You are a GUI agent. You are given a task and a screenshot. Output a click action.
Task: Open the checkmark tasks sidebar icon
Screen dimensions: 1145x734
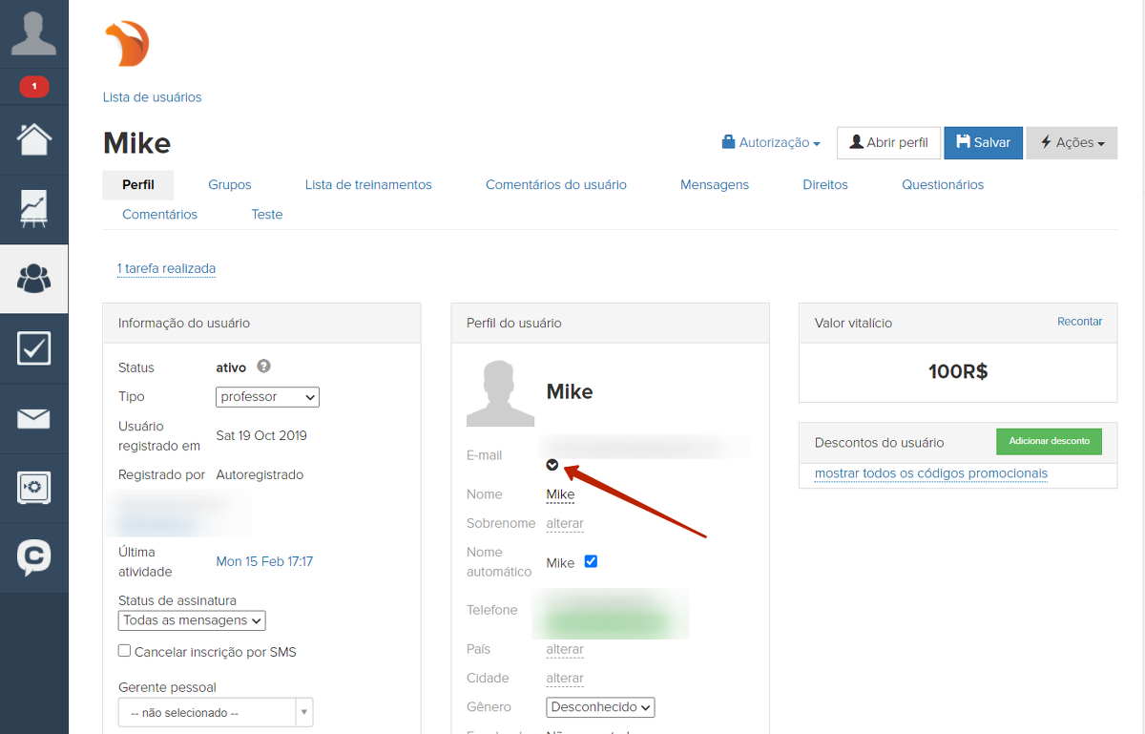coord(33,348)
